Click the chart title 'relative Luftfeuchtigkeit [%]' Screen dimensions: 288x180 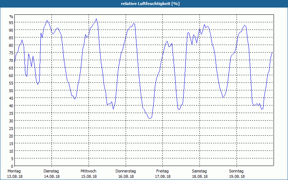pos(150,4)
